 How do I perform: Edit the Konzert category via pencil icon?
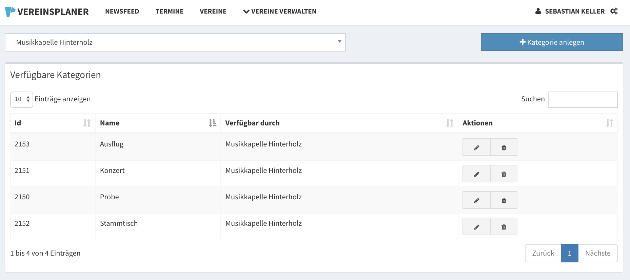coord(476,174)
